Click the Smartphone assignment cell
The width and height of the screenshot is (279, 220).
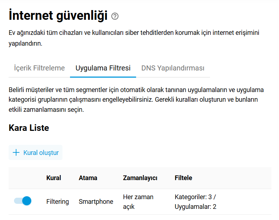coord(96,202)
